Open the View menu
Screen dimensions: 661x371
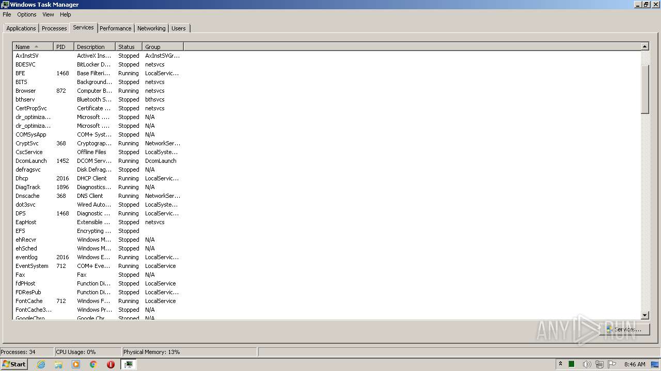[x=48, y=14]
